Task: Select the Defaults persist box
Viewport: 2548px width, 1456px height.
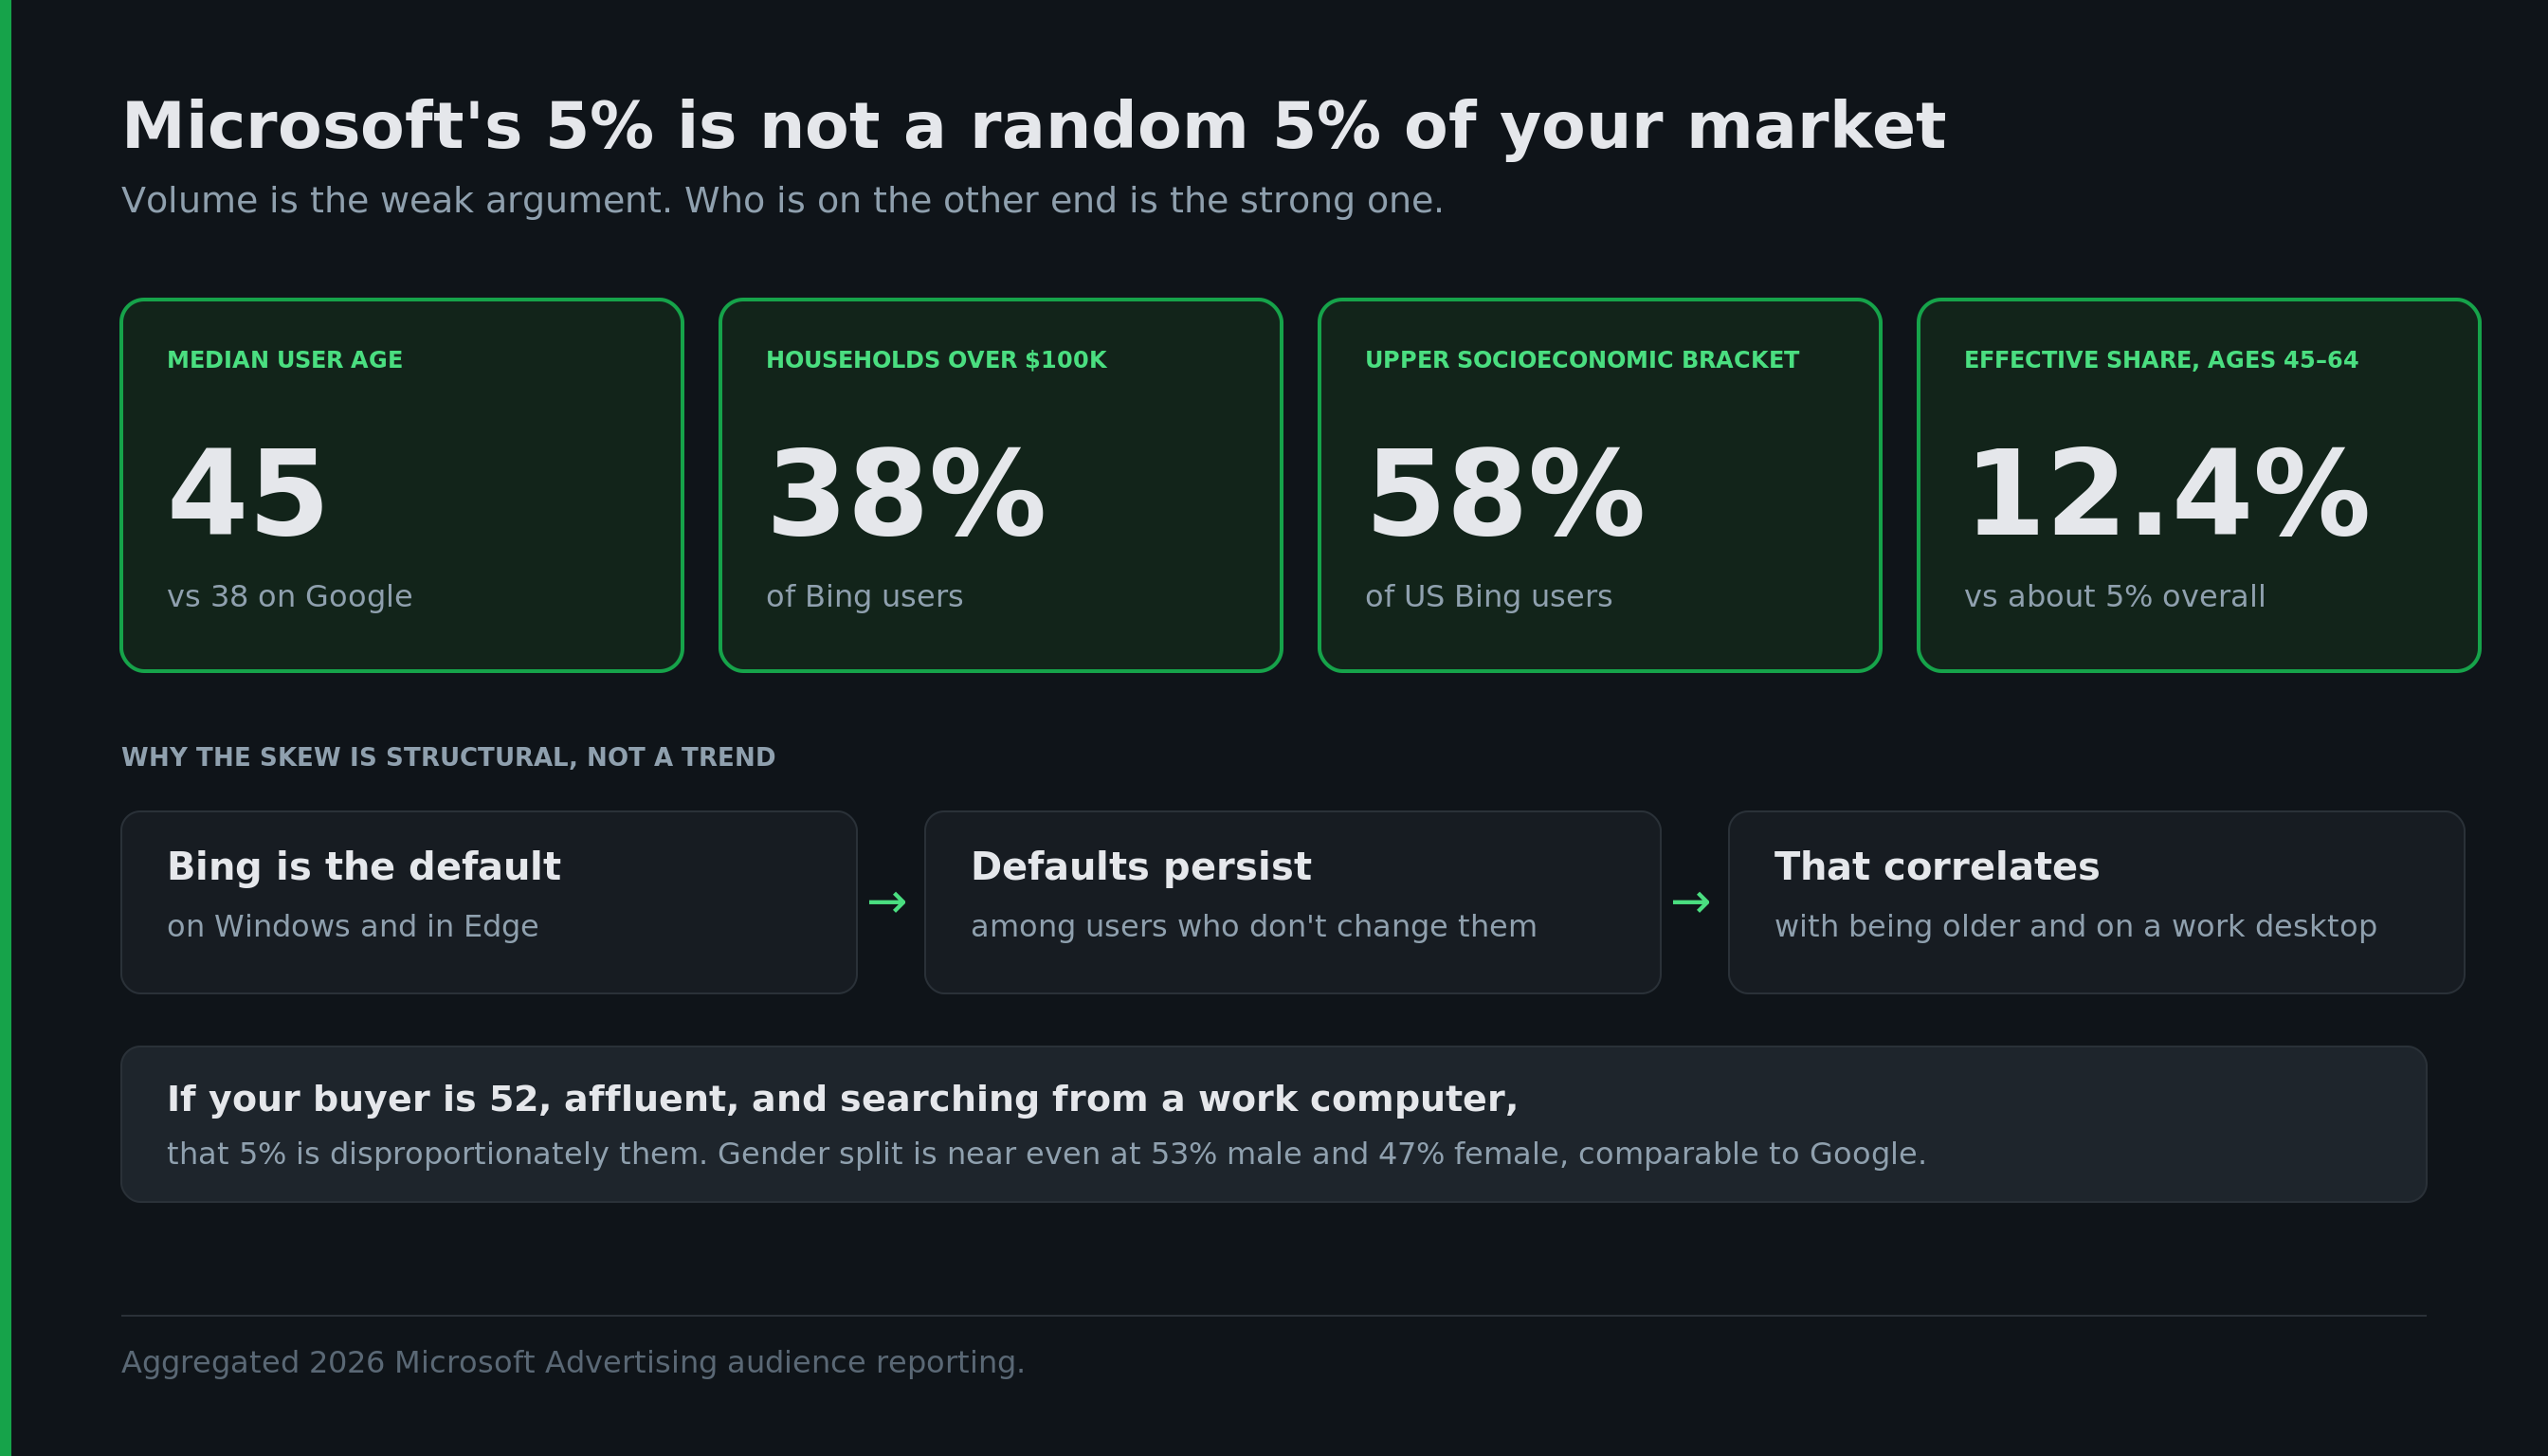Action: click(1293, 902)
